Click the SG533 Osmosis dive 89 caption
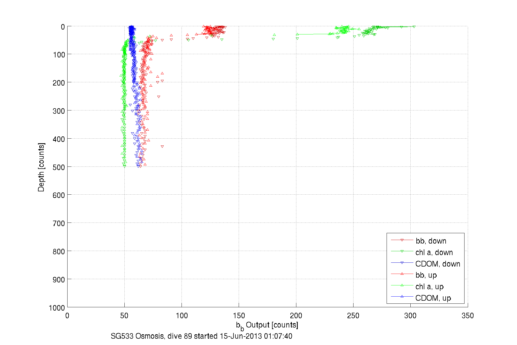This screenshot has width=517, height=345. [x=201, y=336]
